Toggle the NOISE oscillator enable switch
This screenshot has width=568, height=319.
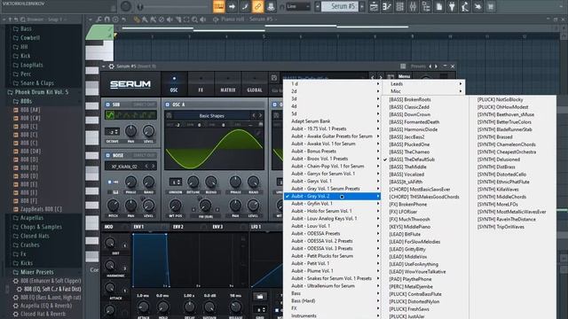tap(107, 155)
